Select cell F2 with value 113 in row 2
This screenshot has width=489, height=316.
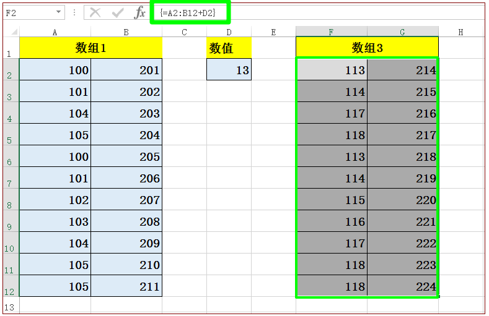coord(332,69)
